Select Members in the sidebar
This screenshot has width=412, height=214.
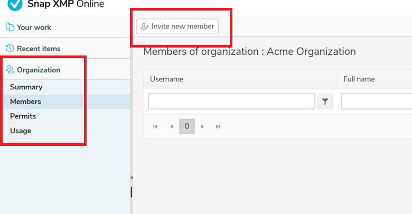(25, 102)
